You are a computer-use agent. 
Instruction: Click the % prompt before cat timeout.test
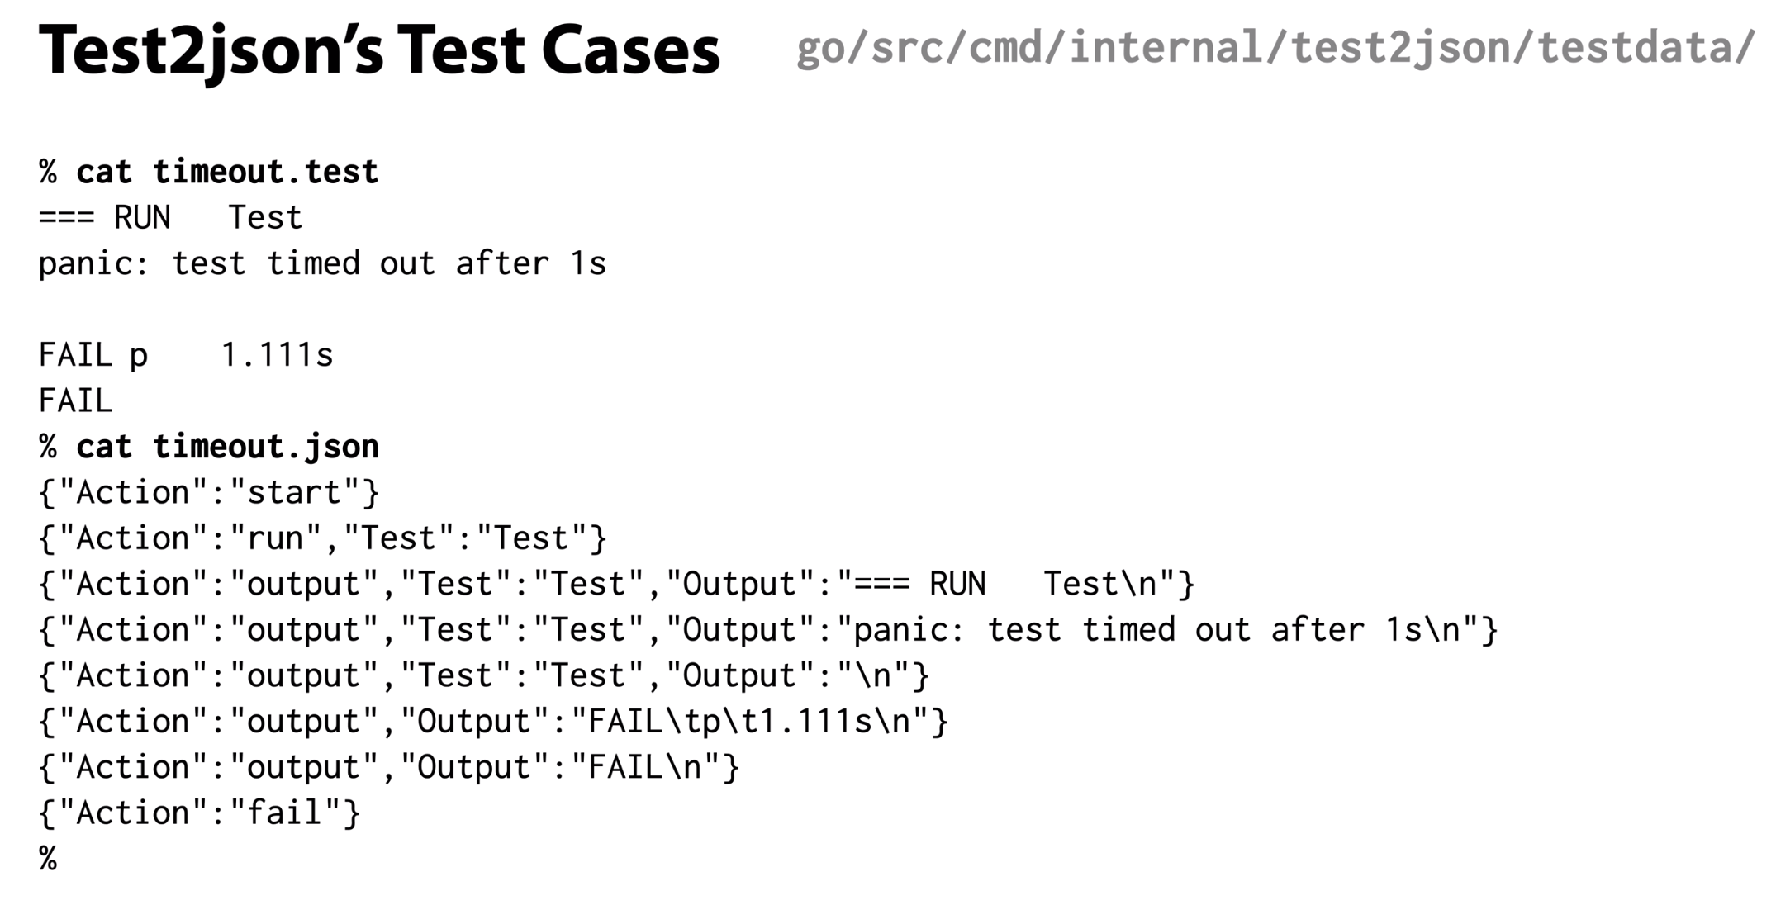[x=48, y=172]
